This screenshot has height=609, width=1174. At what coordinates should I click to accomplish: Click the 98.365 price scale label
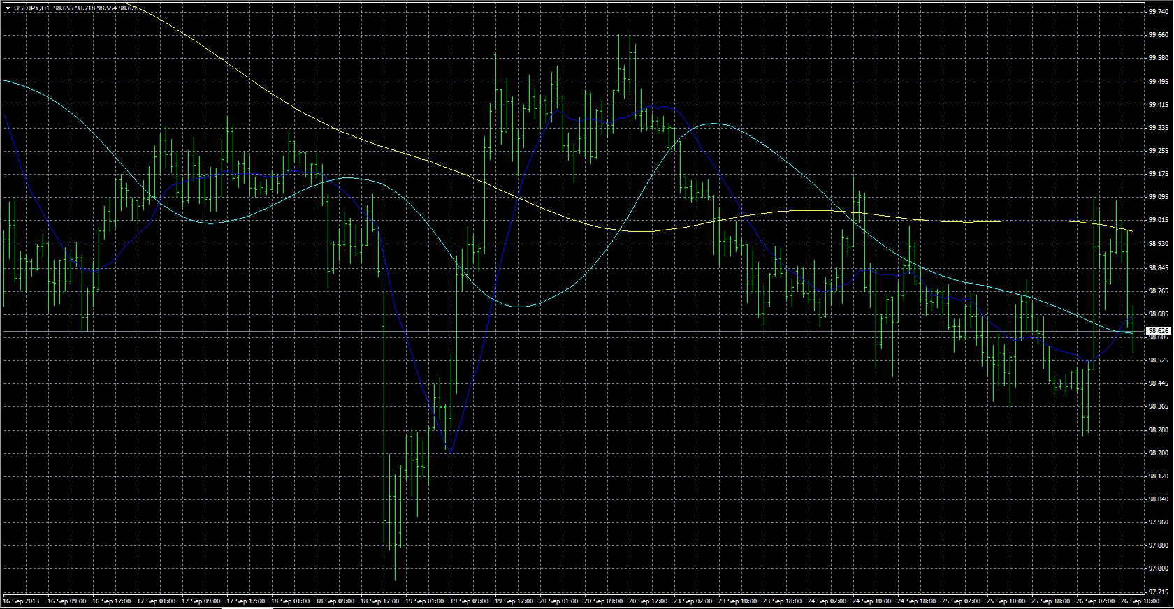(1158, 406)
